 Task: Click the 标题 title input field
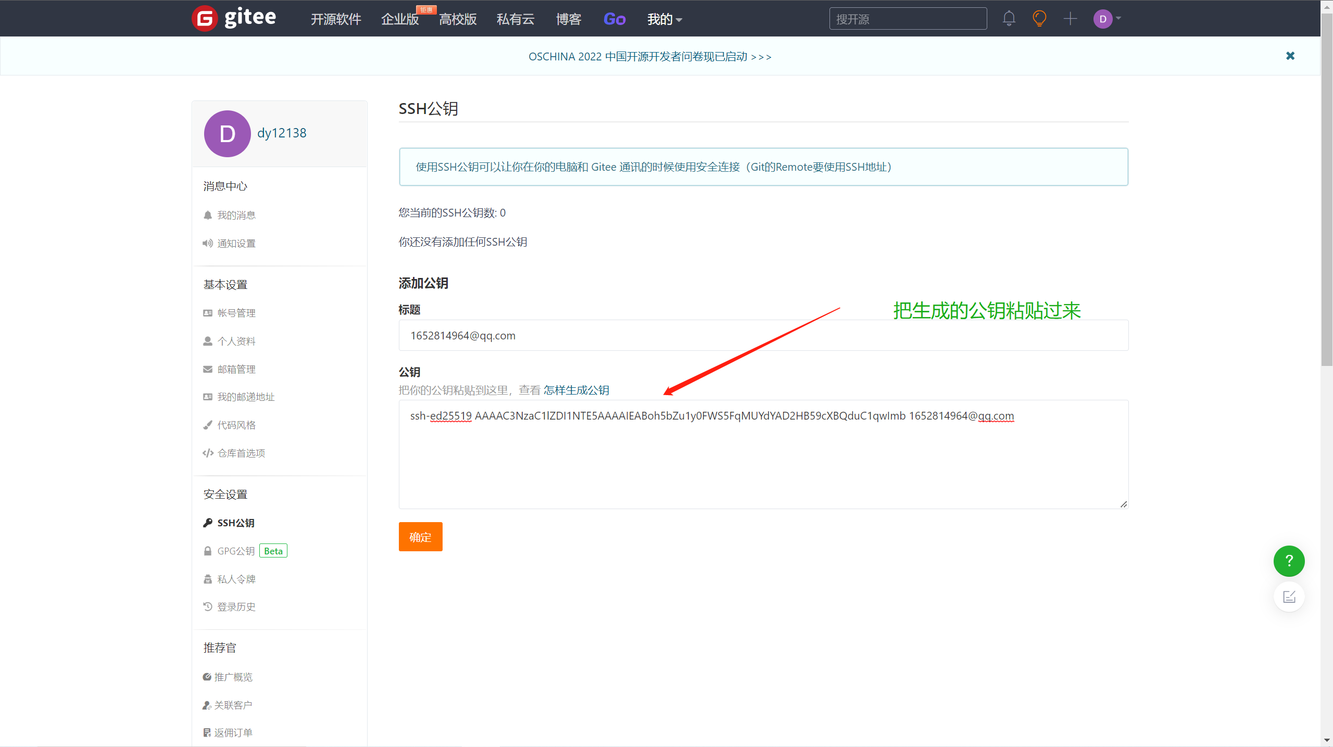(x=763, y=335)
